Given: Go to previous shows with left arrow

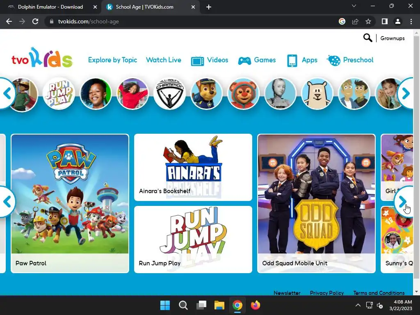Looking at the screenshot, I should [7, 201].
